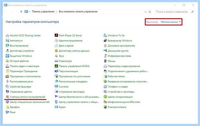
Task: Click the Автозапуск icon
Action: 7,40
